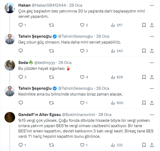This screenshot has height=151, width=160.
Task: Open the 28 Oca timestamp on Gandalf's tweet
Action: 105,115
